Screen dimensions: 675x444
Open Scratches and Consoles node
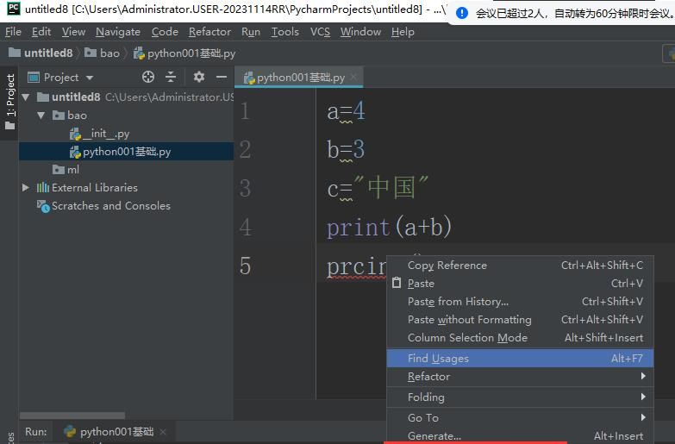(x=103, y=206)
